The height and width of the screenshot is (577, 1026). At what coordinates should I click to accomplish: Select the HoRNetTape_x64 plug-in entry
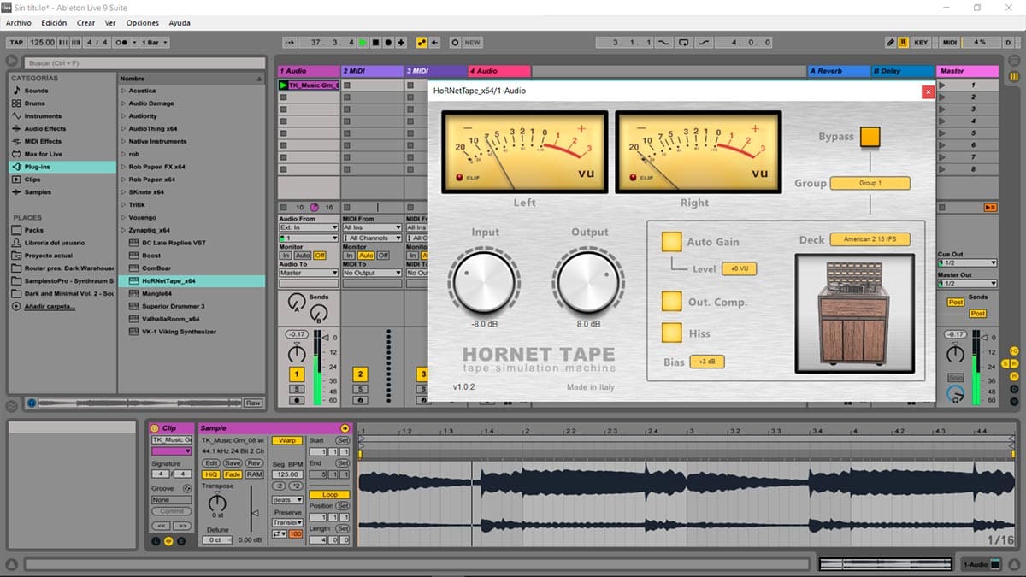click(192, 280)
